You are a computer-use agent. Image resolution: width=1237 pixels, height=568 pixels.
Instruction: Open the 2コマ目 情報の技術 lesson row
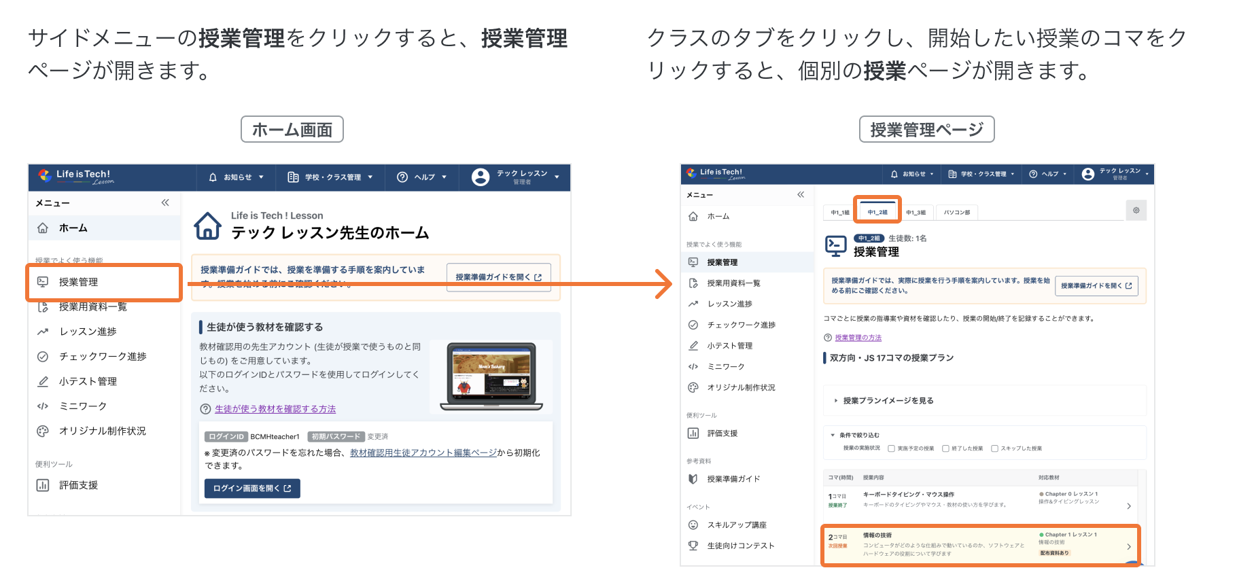tap(979, 545)
